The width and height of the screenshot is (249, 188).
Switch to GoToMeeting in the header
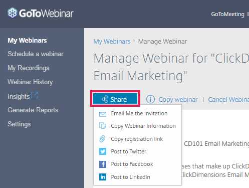(227, 14)
